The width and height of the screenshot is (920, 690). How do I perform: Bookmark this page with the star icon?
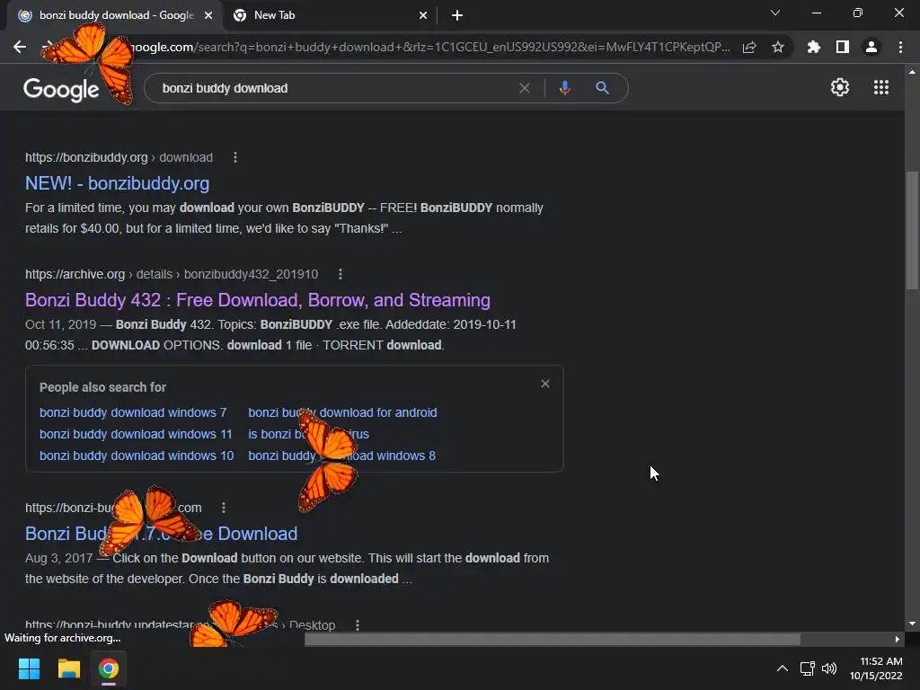tap(778, 47)
